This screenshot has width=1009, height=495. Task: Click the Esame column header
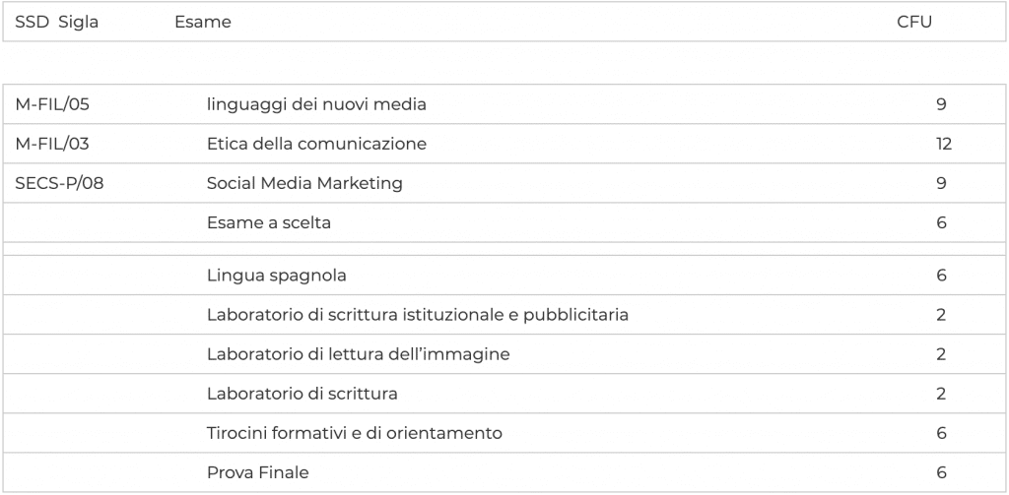(203, 22)
